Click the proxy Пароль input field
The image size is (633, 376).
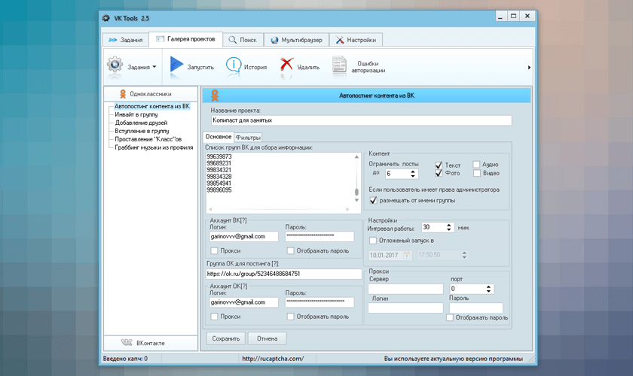[x=476, y=308]
